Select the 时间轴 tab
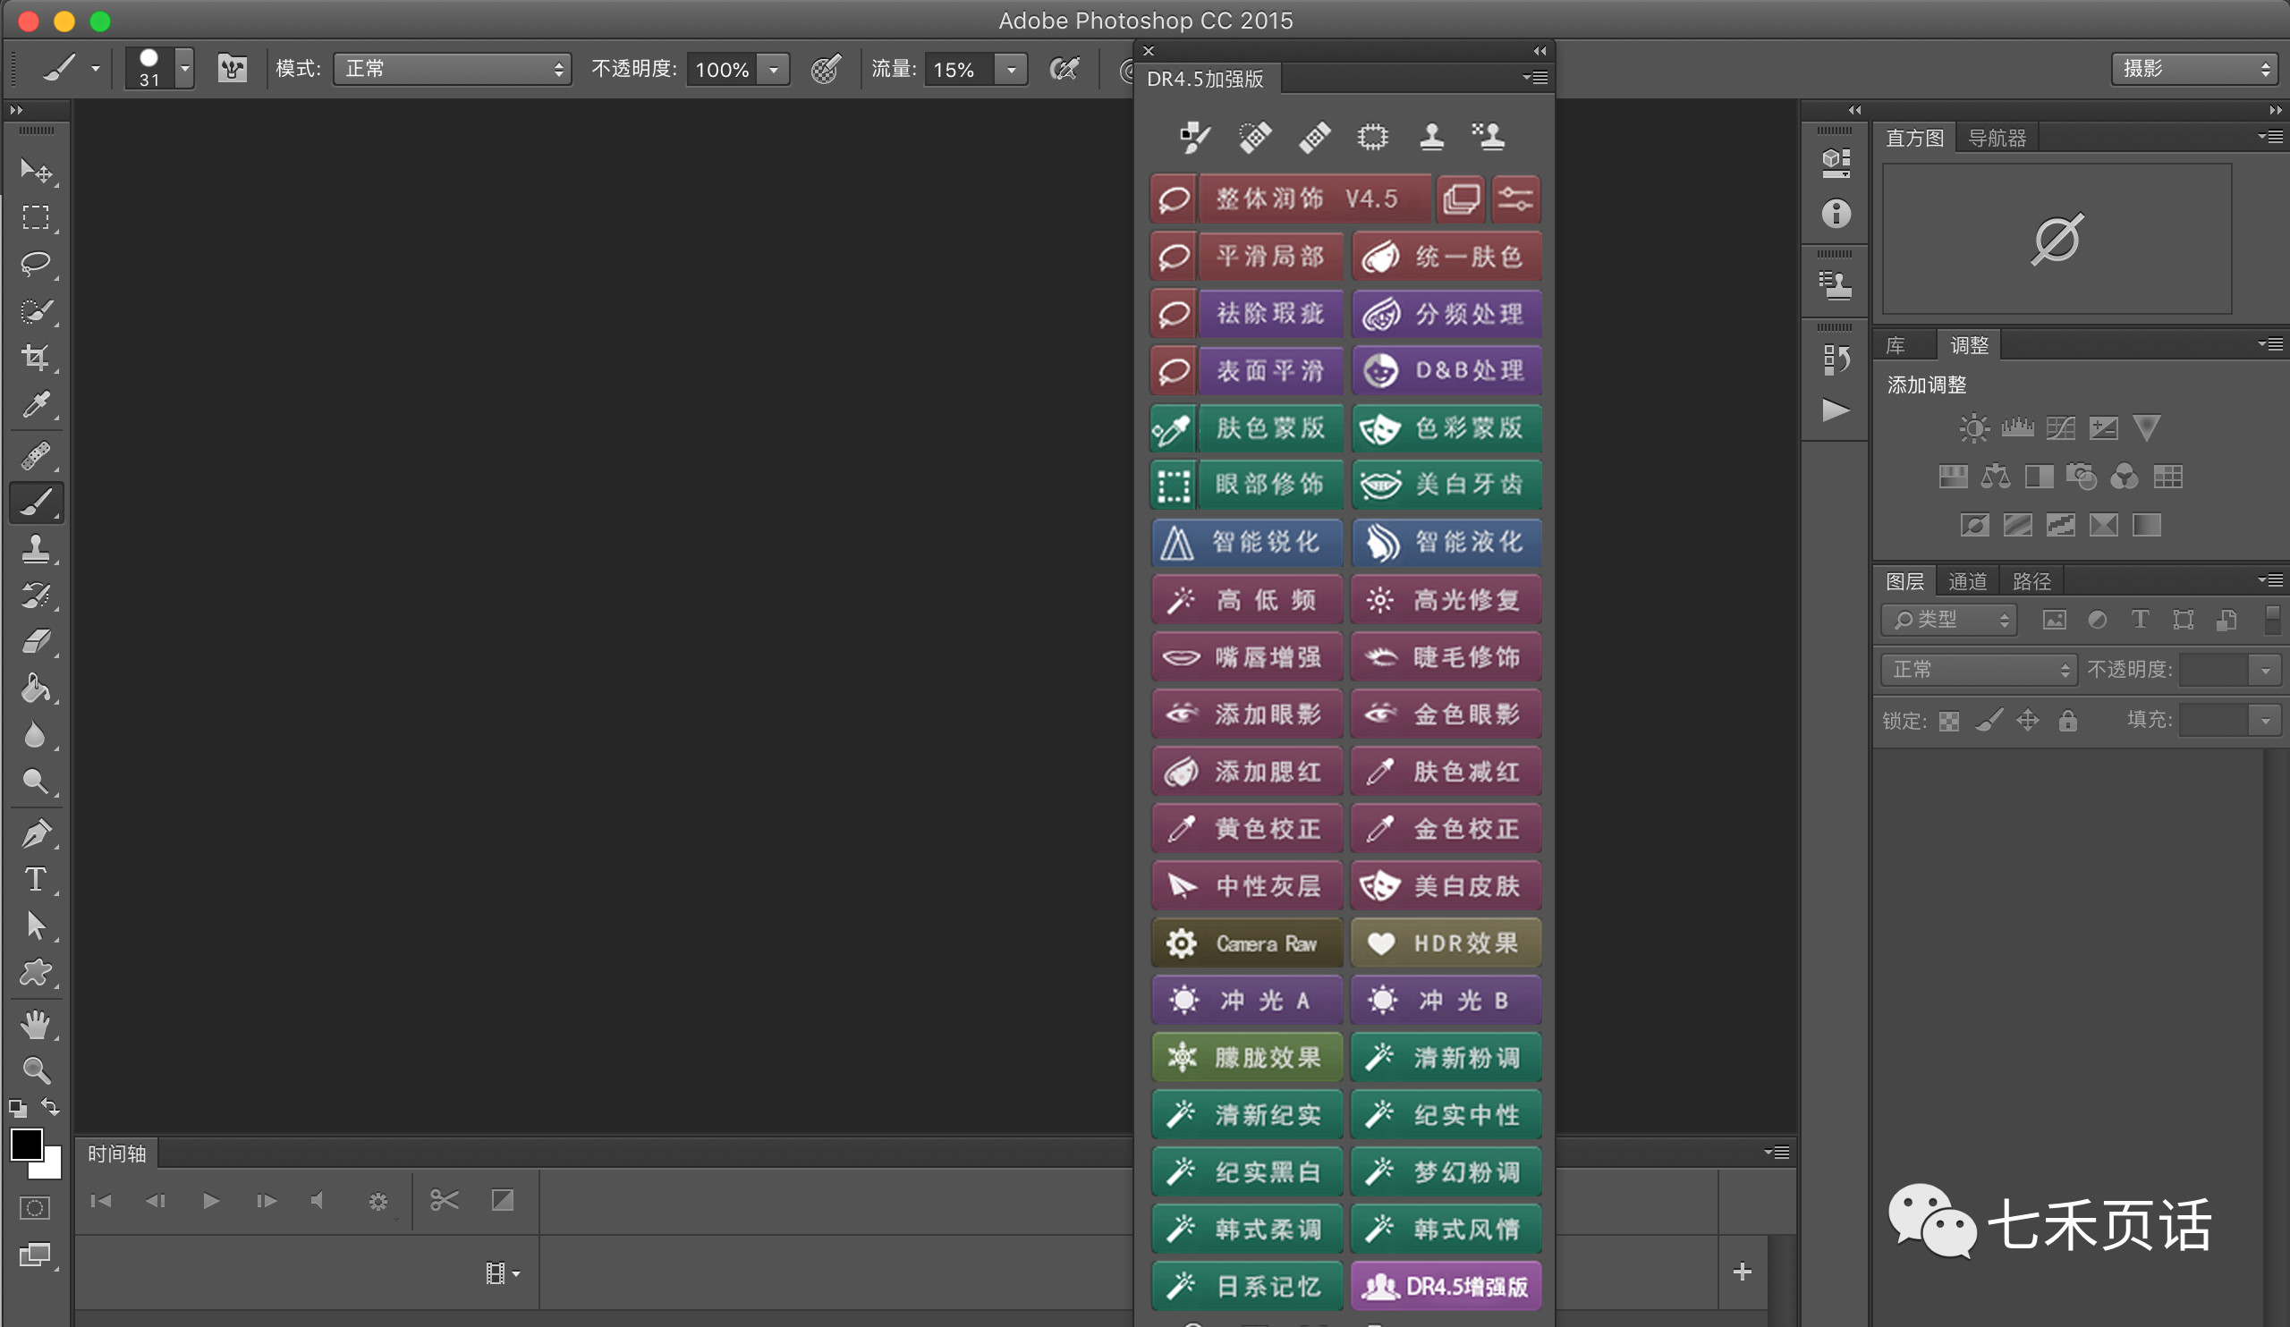This screenshot has height=1327, width=2290. click(116, 1154)
